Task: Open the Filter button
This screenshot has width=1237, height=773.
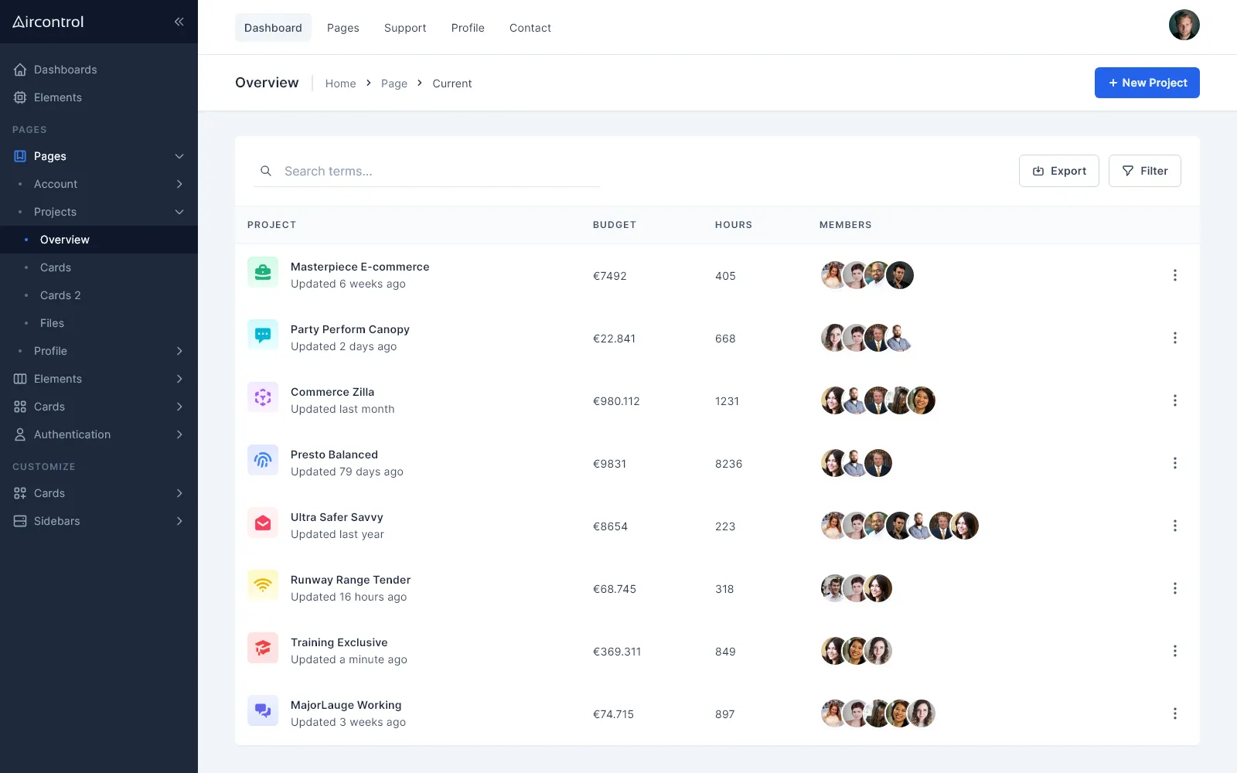Action: 1145,171
